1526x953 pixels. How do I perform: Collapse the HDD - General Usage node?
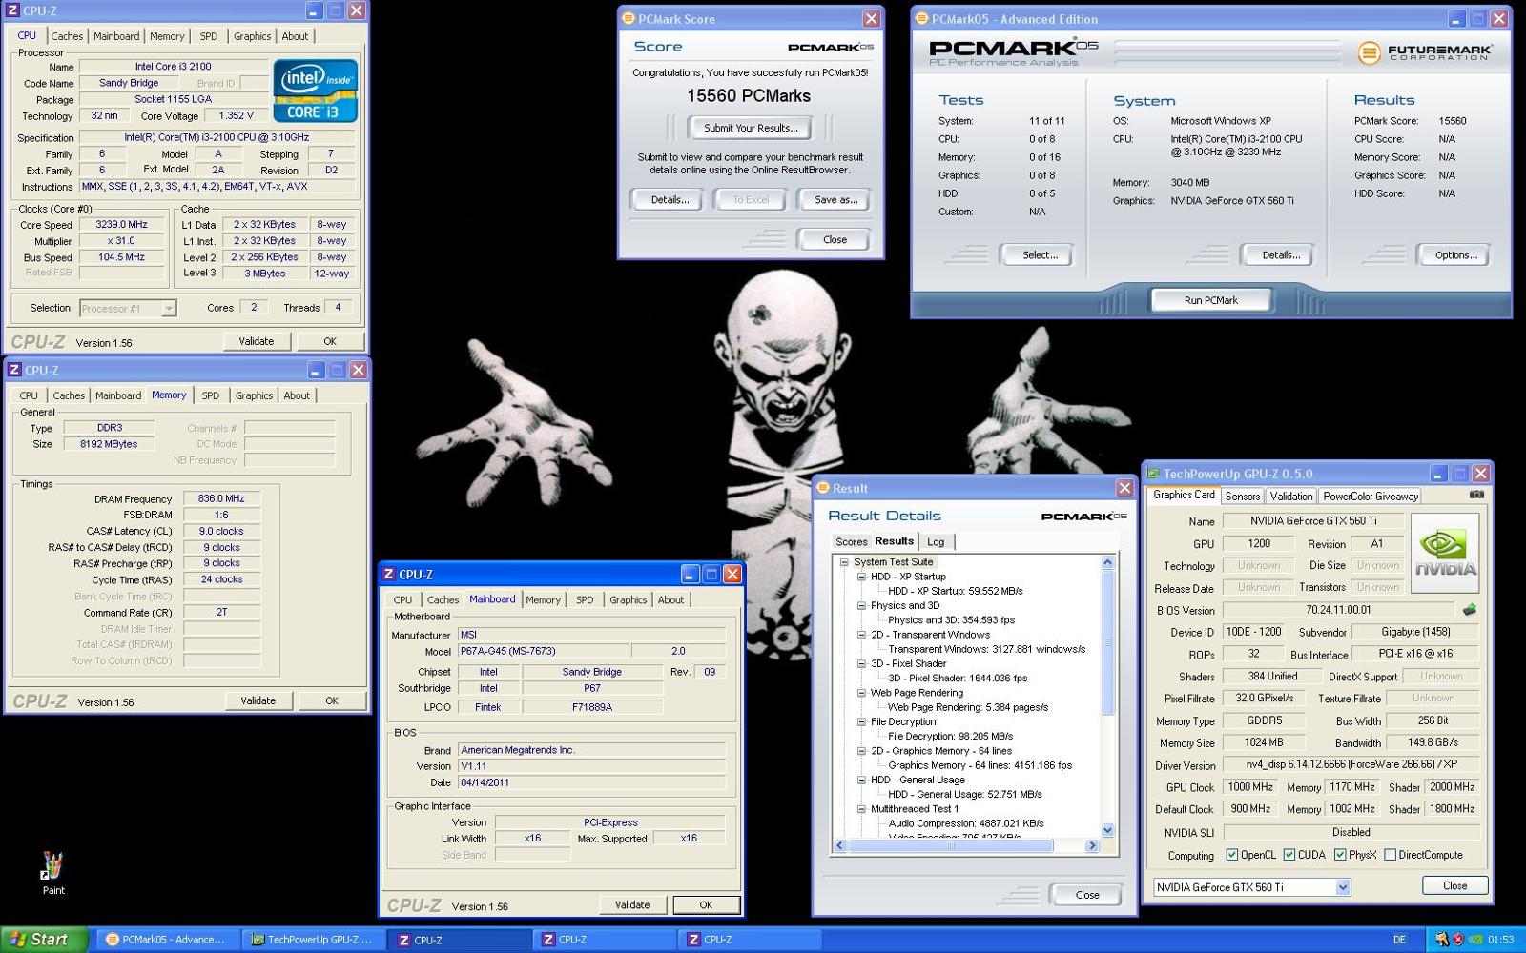(861, 780)
